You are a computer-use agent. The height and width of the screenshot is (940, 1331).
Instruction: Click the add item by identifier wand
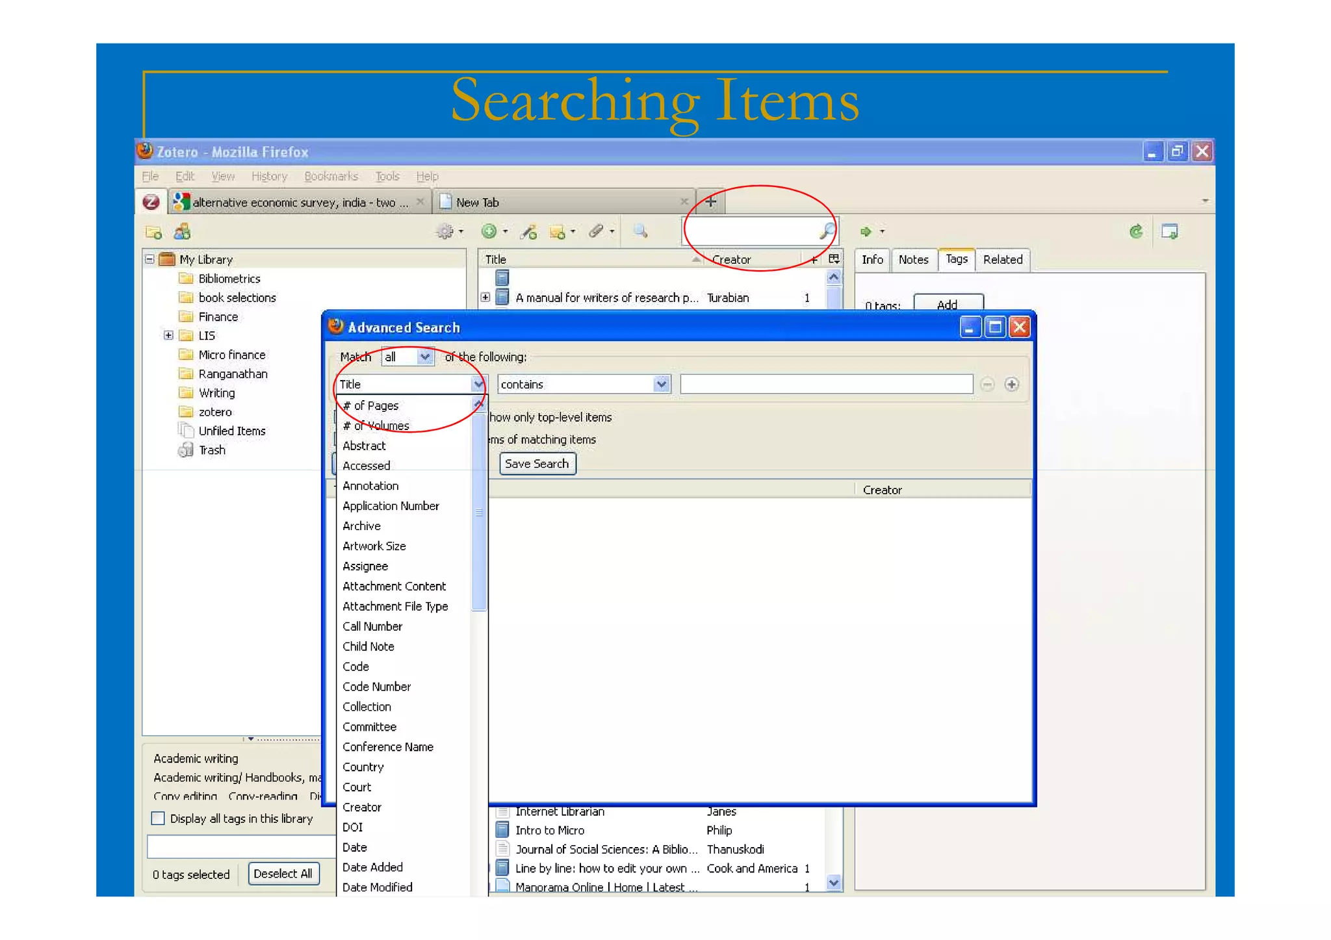point(529,231)
